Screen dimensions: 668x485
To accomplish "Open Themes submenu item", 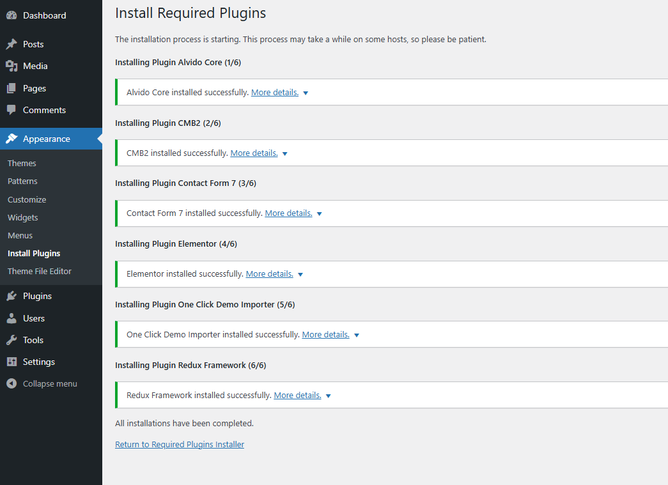I will coord(22,163).
